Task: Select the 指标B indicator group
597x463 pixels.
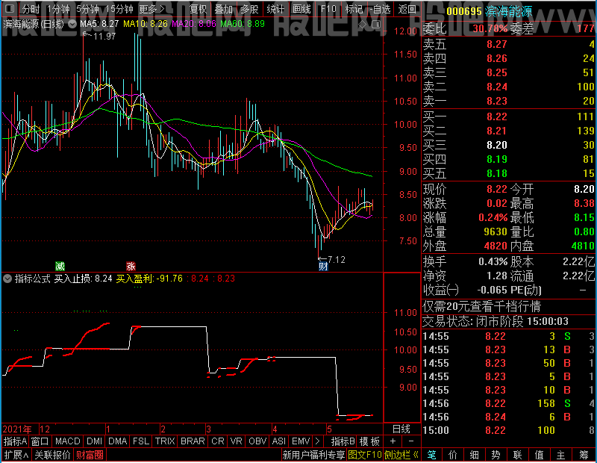Action: tap(343, 441)
